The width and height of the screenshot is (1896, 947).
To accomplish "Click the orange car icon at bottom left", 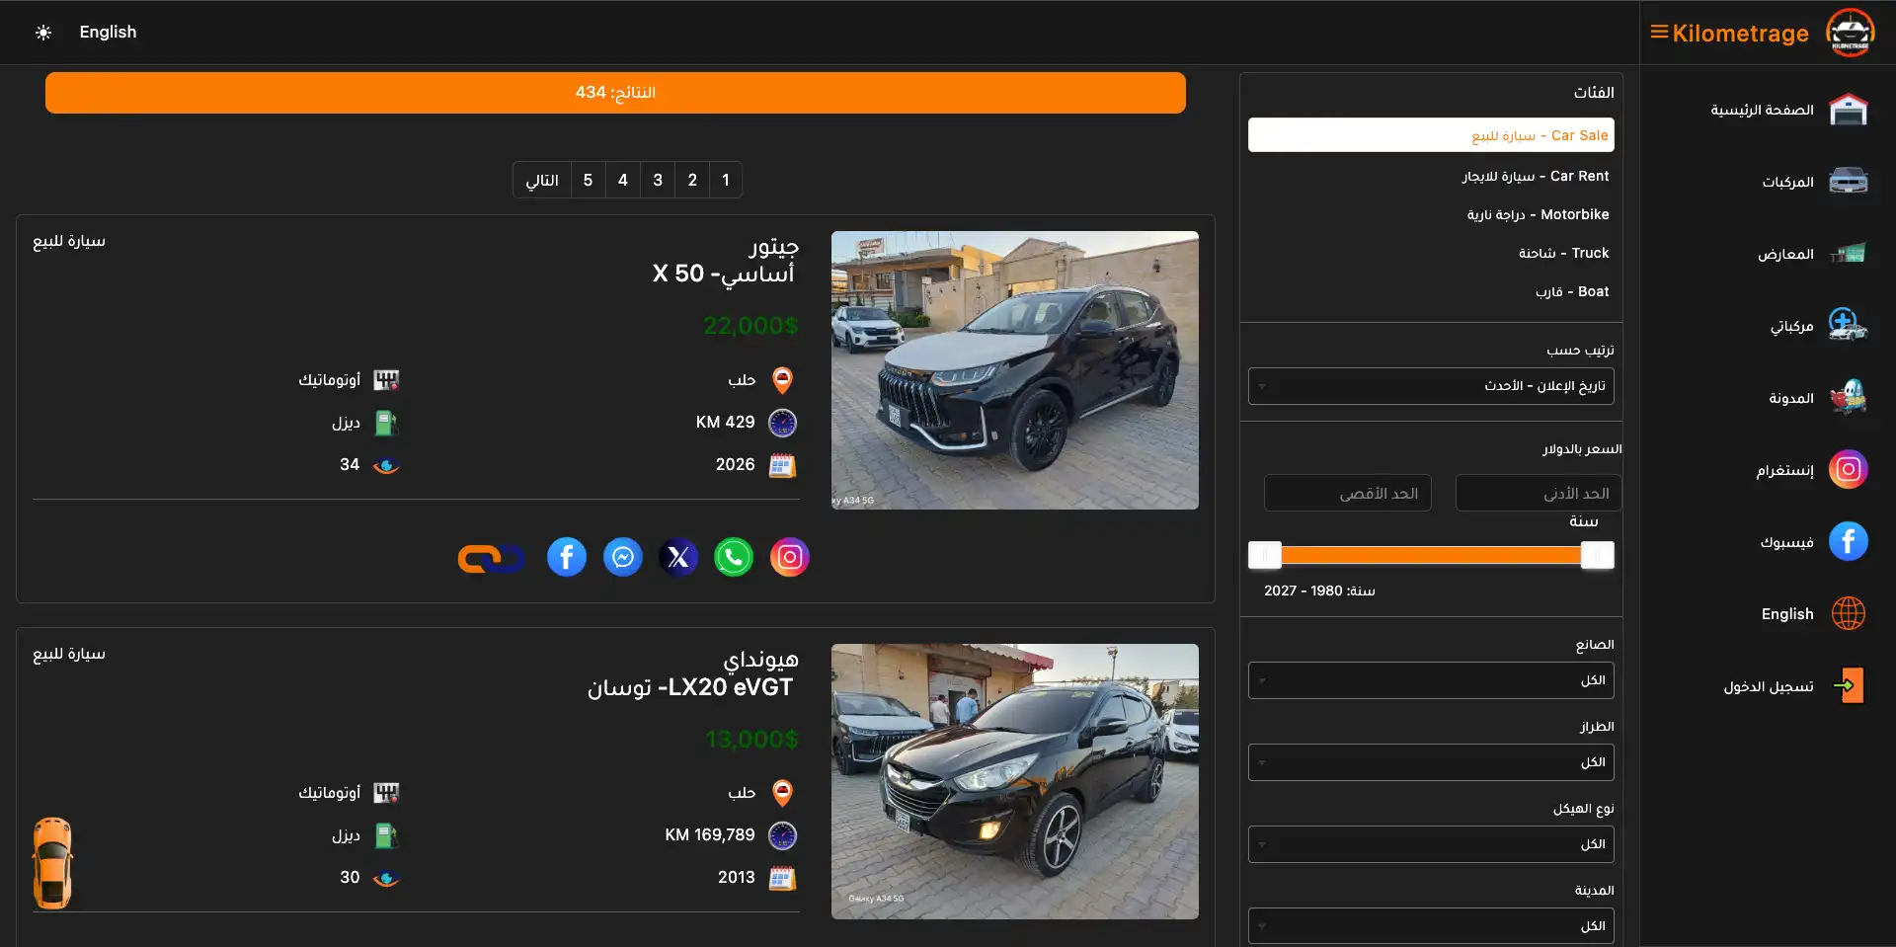I will [x=52, y=863].
